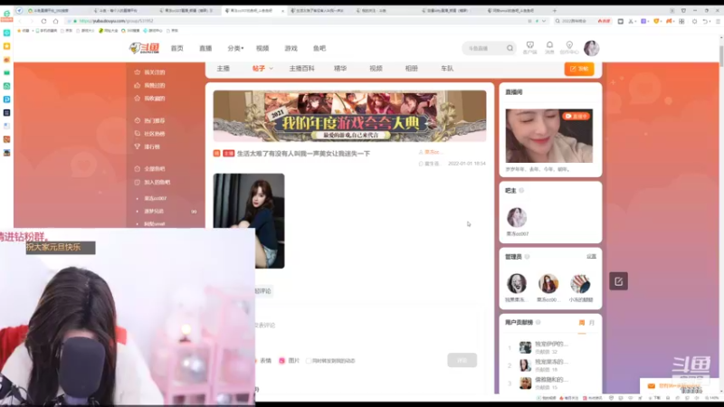The height and width of the screenshot is (407, 724).
Task: Click the browser address bar URL
Action: point(117,21)
